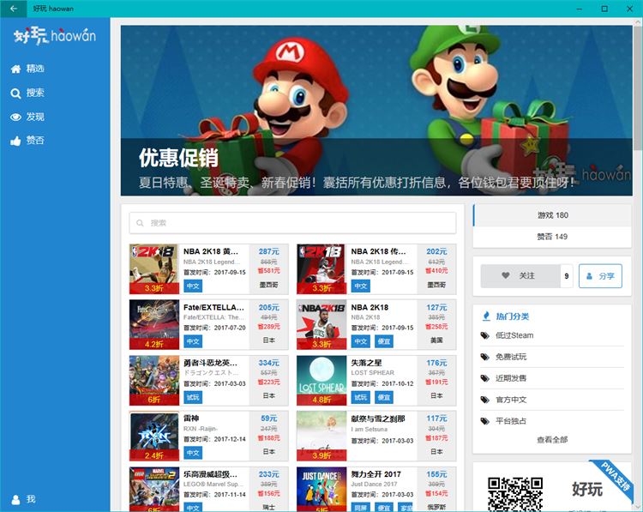This screenshot has width=643, height=512.
Task: Click the person icon on 分享 button
Action: tap(589, 276)
